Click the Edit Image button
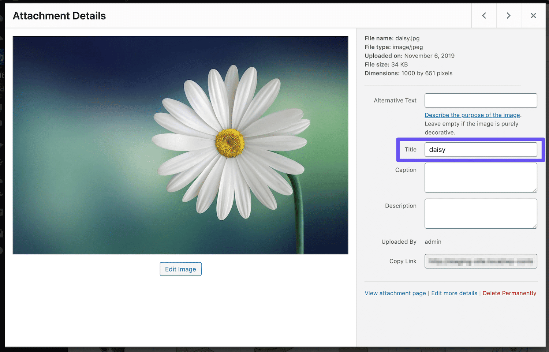 [x=180, y=269]
